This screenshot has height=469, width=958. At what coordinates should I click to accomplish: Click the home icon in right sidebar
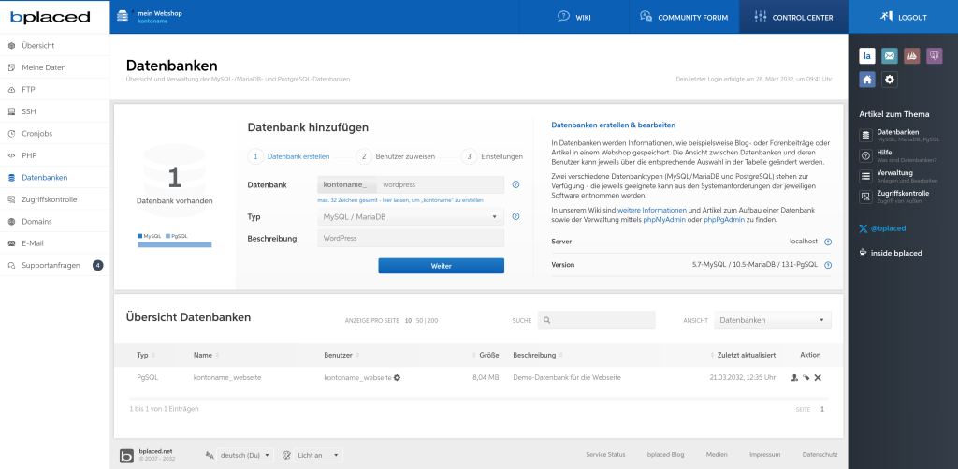(x=867, y=80)
